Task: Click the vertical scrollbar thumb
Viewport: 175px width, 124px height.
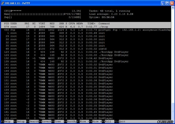Action: pyautogui.click(x=173, y=111)
